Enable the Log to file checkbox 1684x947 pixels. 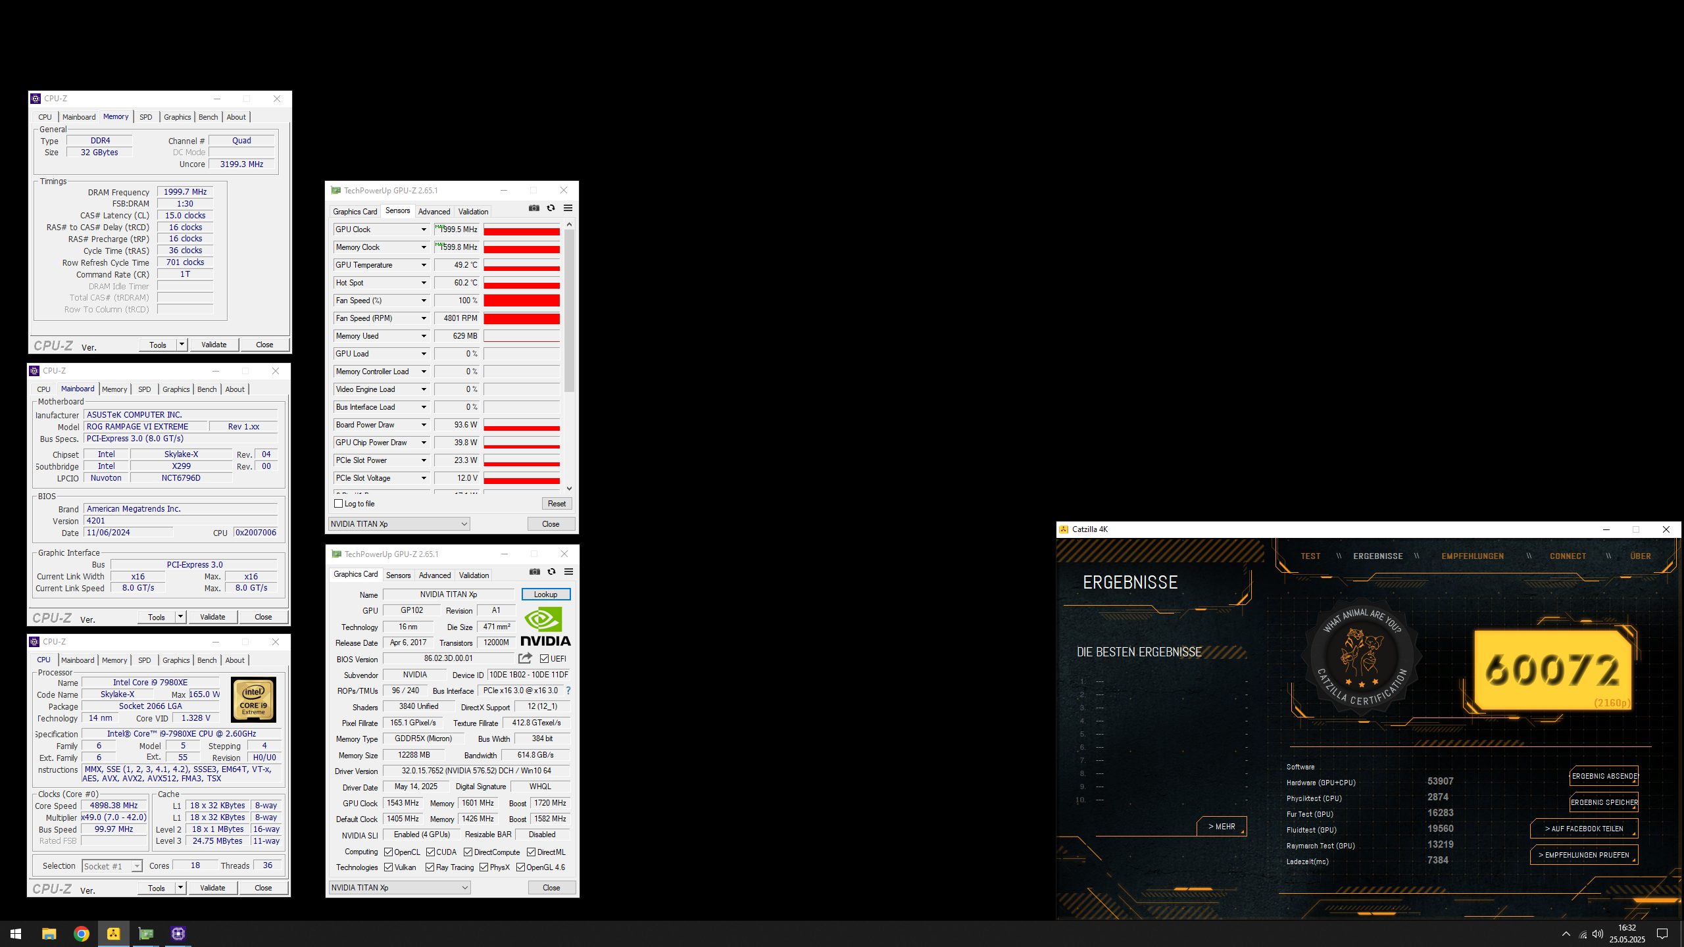[339, 504]
